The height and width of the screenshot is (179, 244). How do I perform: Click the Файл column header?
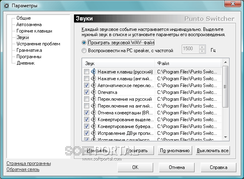pyautogui.click(x=188, y=63)
